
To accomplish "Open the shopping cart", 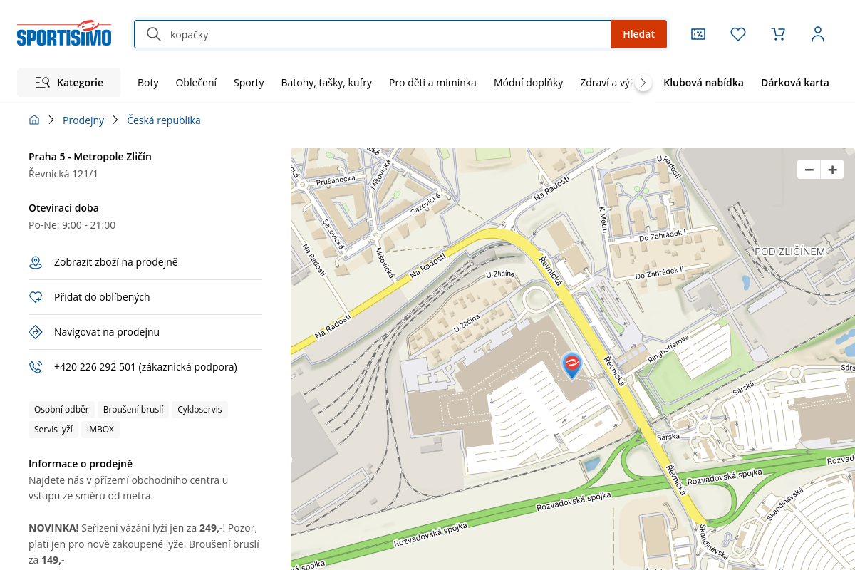I will tap(778, 34).
